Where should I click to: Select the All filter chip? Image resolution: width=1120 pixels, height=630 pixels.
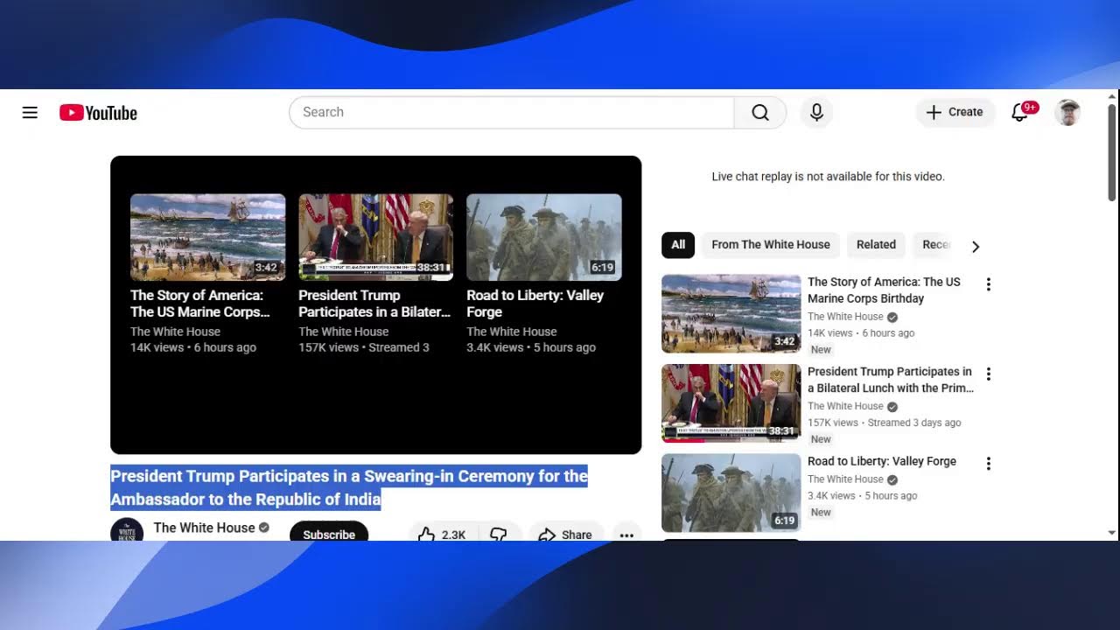pos(678,245)
